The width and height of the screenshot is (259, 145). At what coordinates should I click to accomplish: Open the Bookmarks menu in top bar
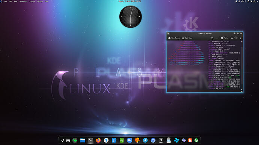point(23,1)
